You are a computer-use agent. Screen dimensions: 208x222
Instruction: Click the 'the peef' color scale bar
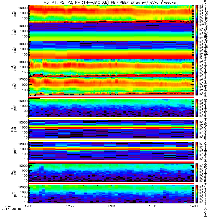(x=197, y=86)
